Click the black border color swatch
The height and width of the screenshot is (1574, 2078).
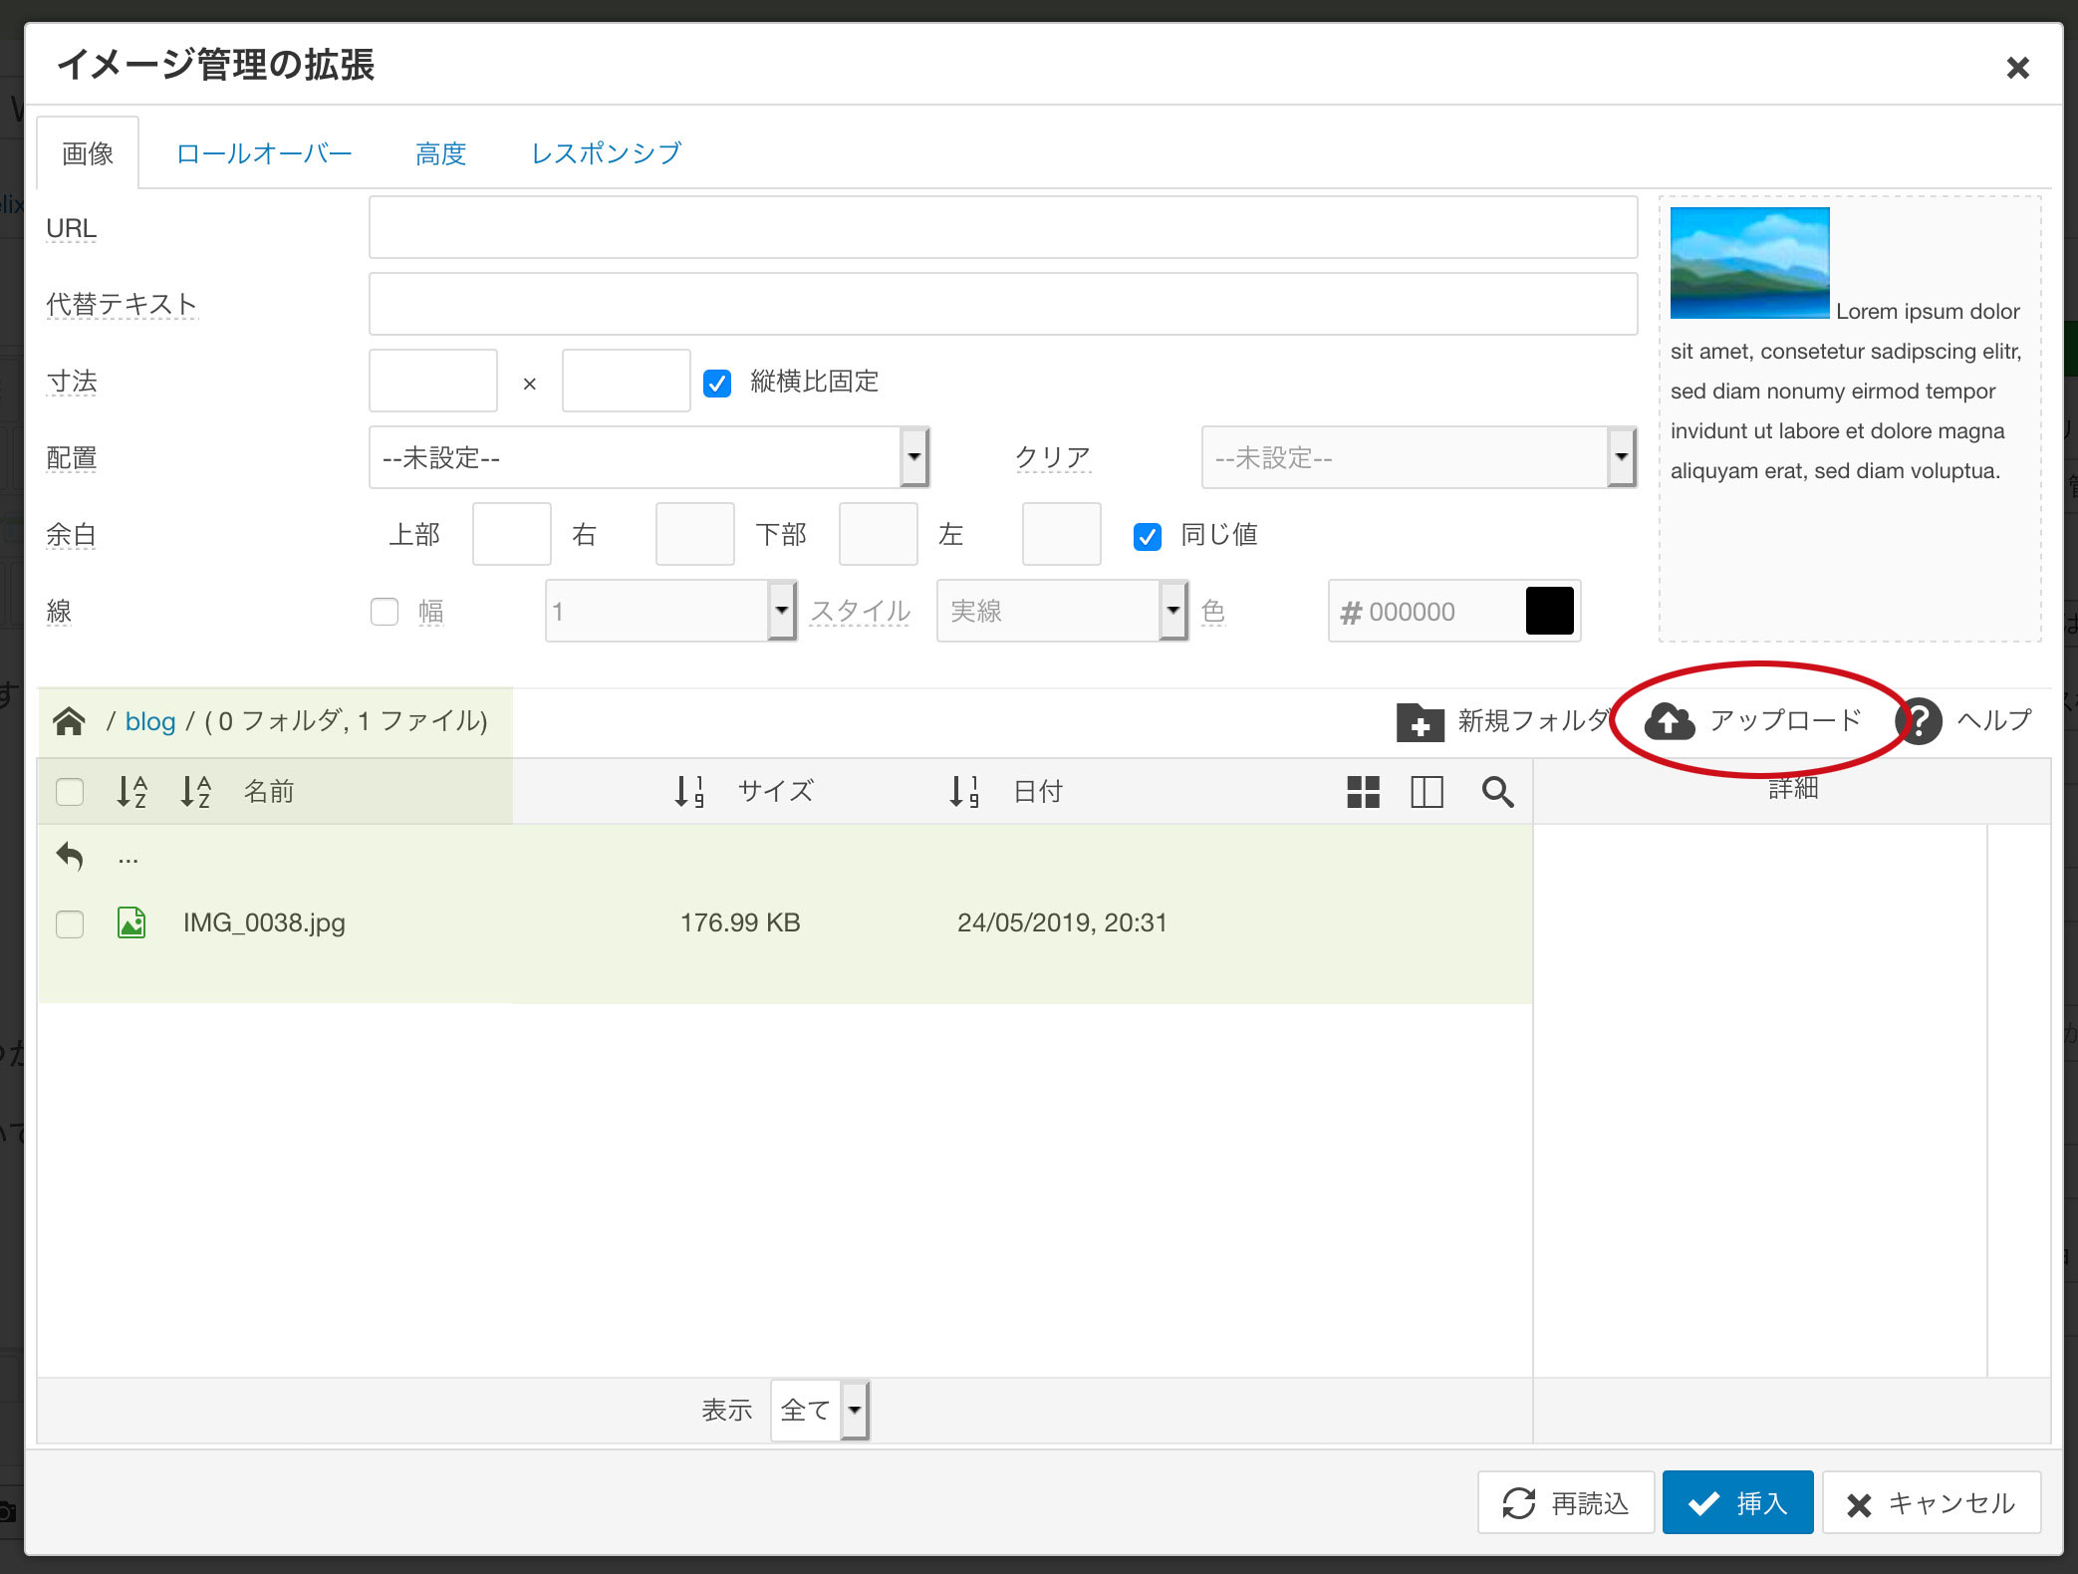pyautogui.click(x=1549, y=611)
